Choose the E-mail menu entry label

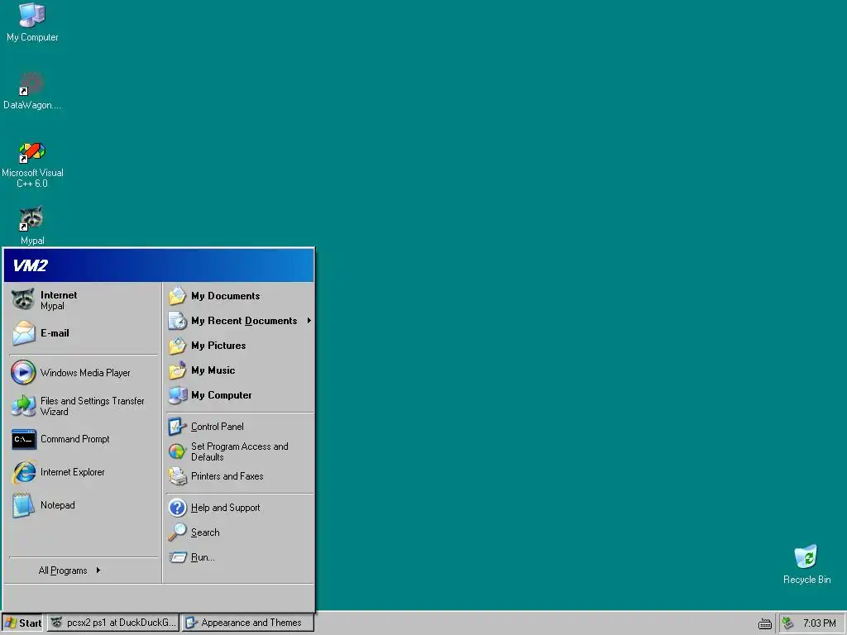pyautogui.click(x=55, y=333)
